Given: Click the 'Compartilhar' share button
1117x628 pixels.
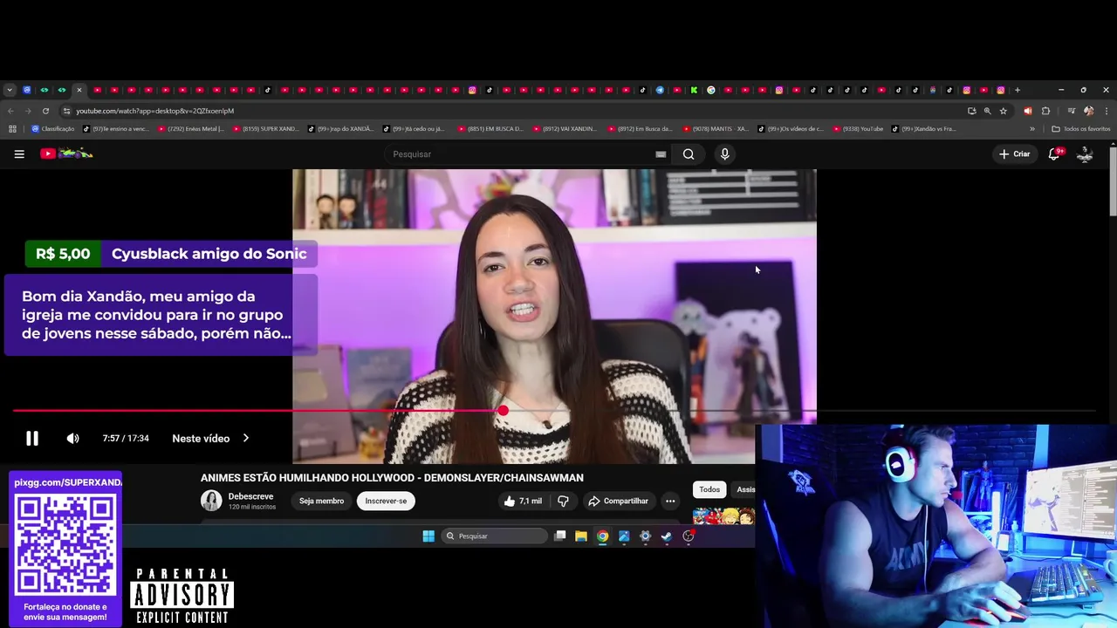Looking at the screenshot, I should (618, 501).
